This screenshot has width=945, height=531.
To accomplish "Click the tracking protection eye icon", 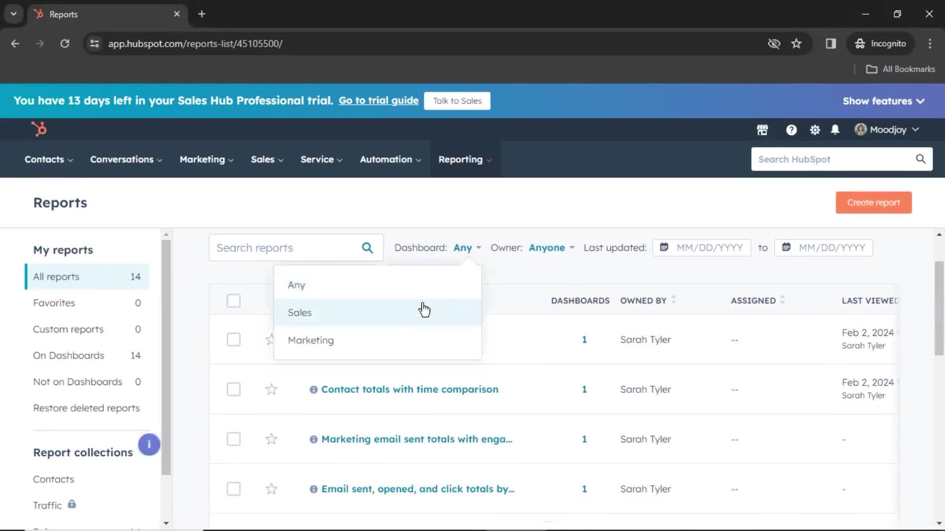I will point(774,43).
